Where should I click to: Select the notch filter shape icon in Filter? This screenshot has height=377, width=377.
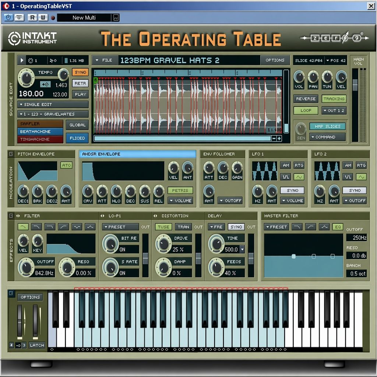pos(77,226)
